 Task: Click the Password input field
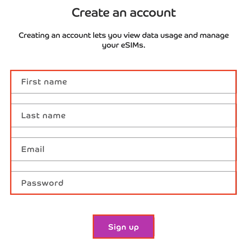(123, 183)
